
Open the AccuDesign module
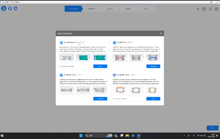[x=100, y=66]
